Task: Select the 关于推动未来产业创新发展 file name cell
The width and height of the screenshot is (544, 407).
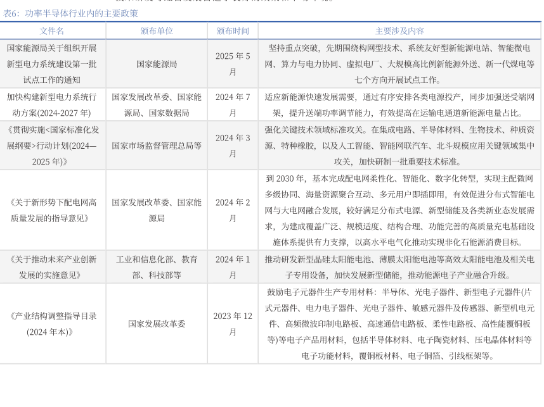Action: pyautogui.click(x=52, y=267)
